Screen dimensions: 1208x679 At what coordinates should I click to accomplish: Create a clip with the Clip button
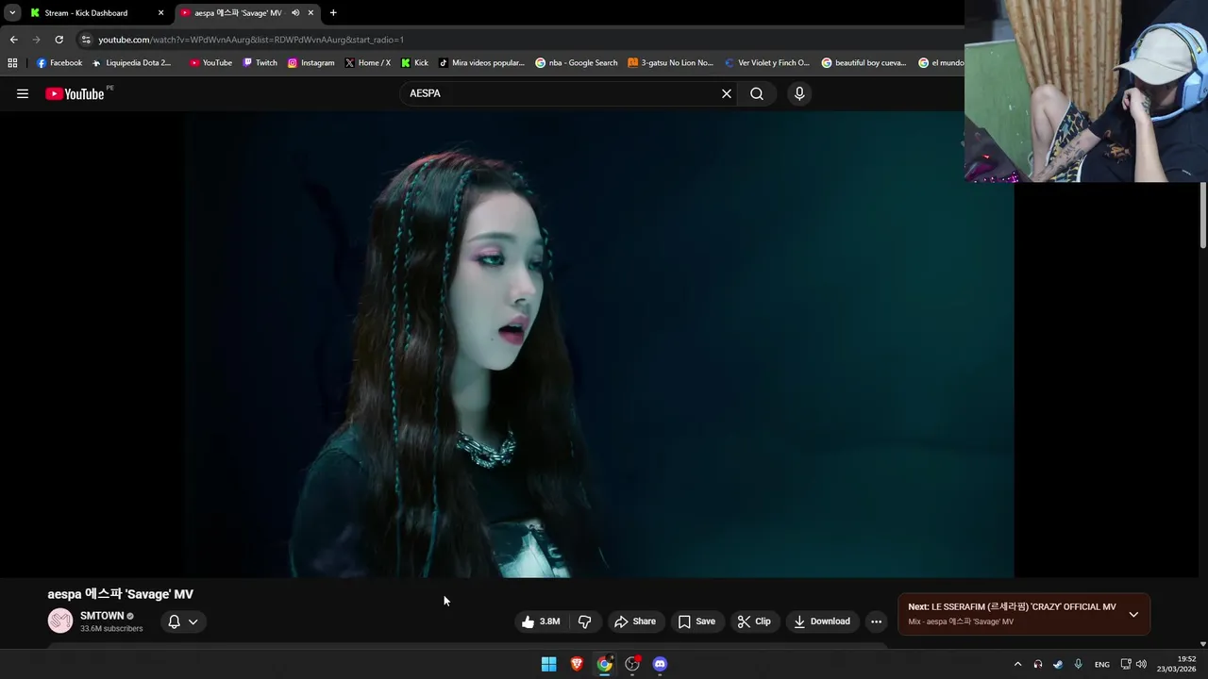754,621
